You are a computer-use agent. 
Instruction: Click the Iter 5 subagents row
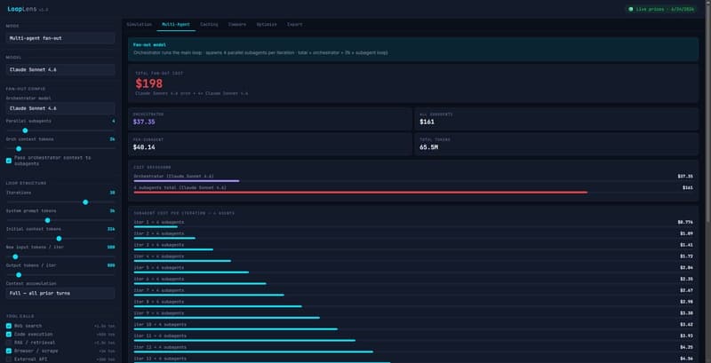click(x=413, y=269)
